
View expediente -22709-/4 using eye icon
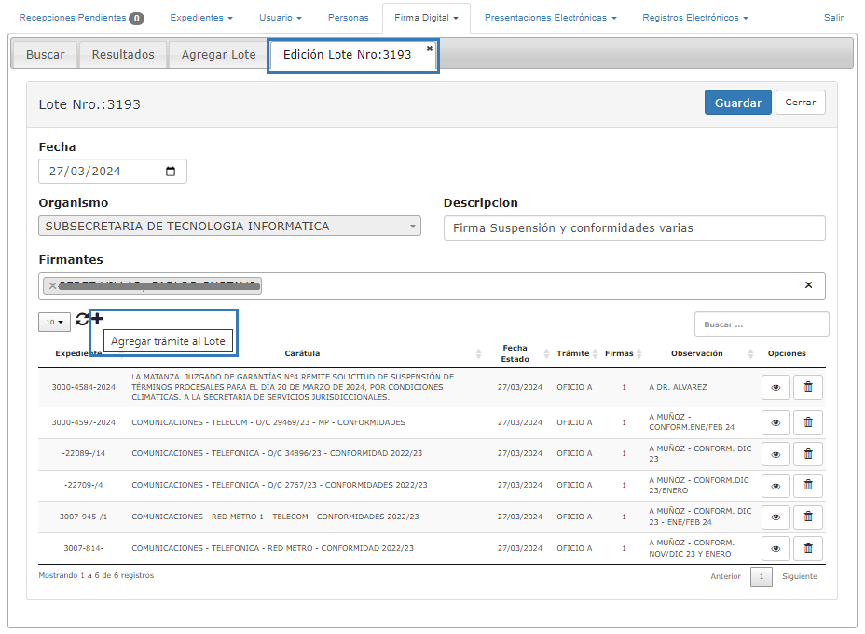pyautogui.click(x=776, y=486)
